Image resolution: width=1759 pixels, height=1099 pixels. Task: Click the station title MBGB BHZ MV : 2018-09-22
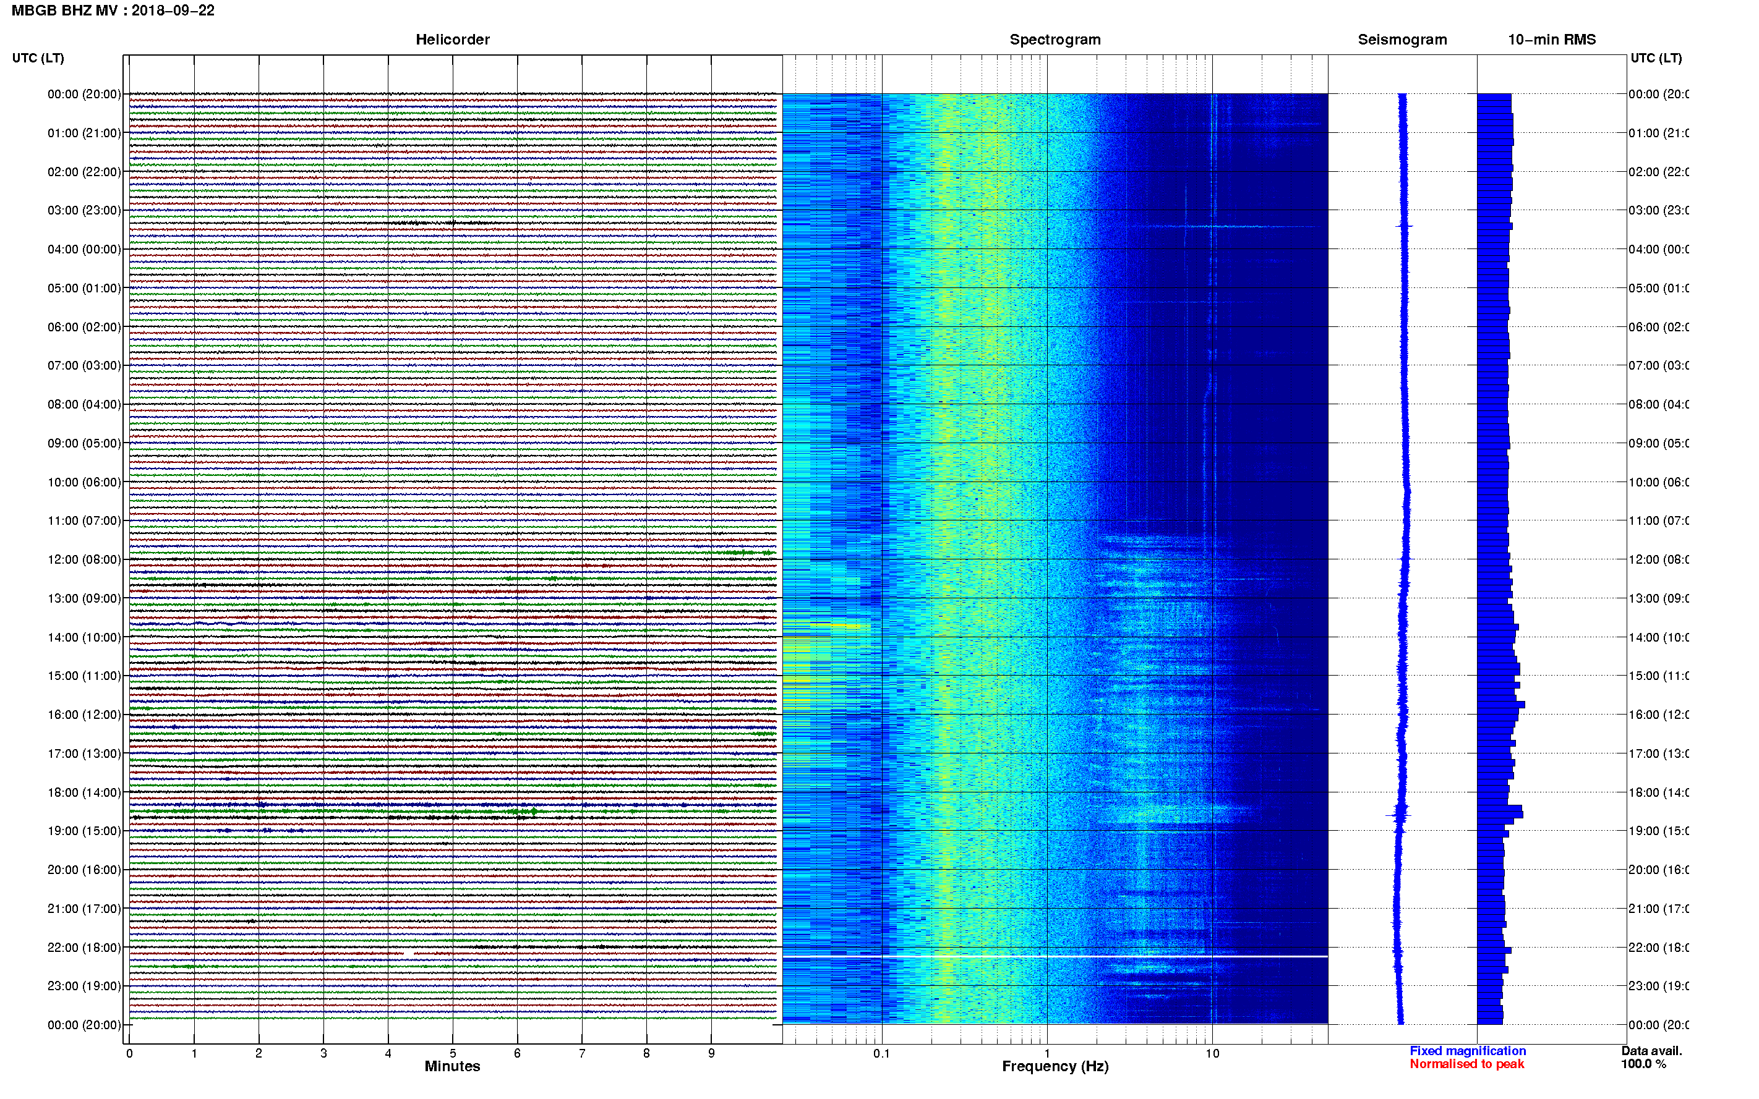(x=113, y=10)
